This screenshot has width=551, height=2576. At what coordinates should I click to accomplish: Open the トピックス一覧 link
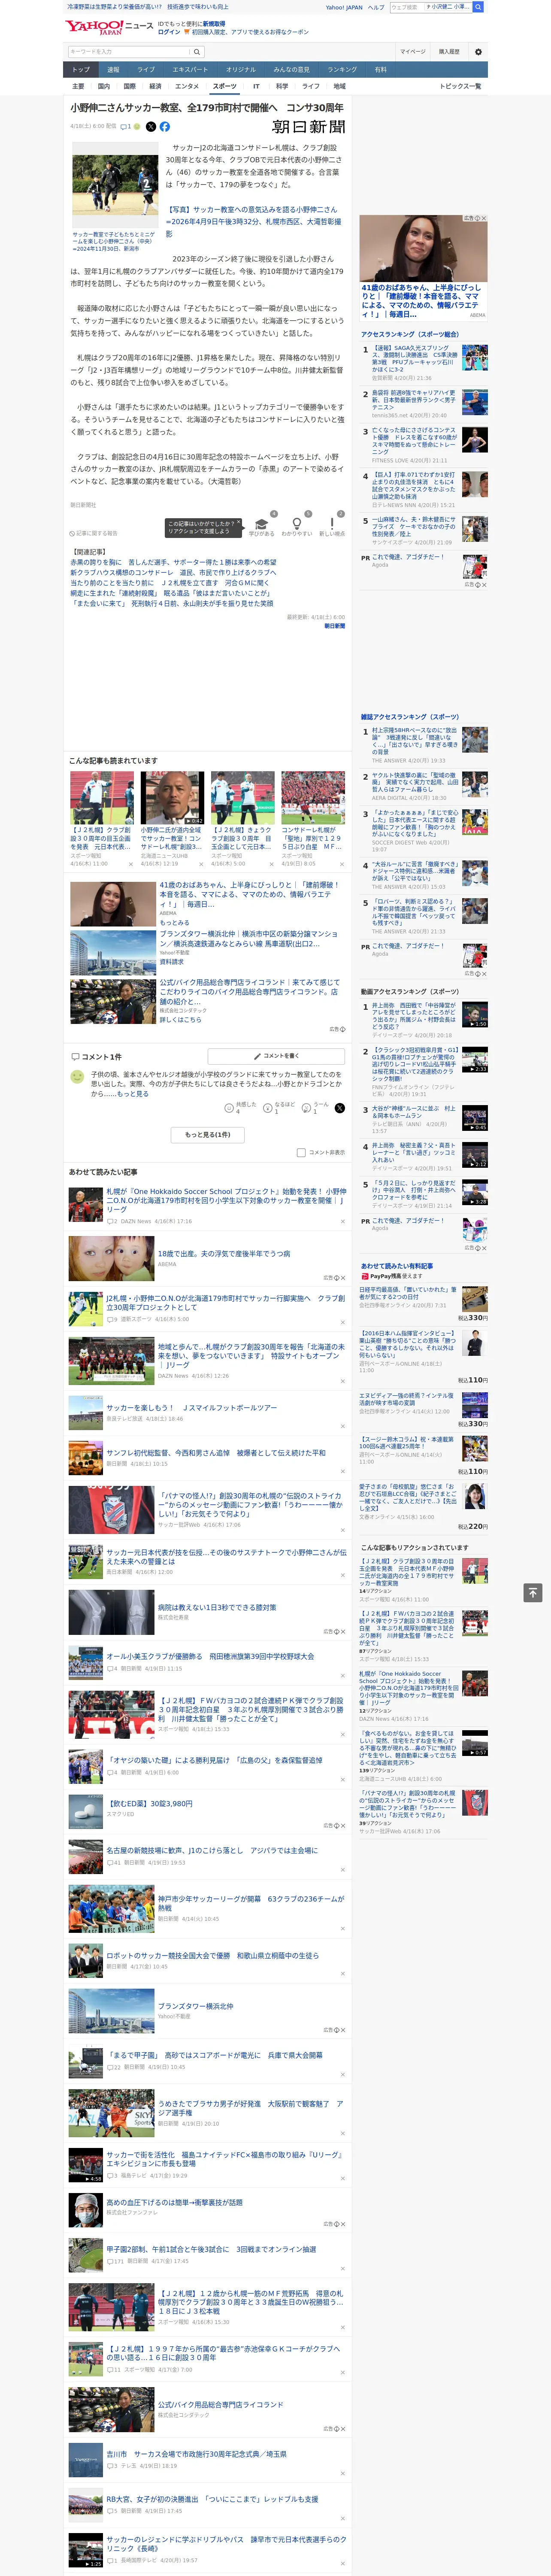point(460,86)
